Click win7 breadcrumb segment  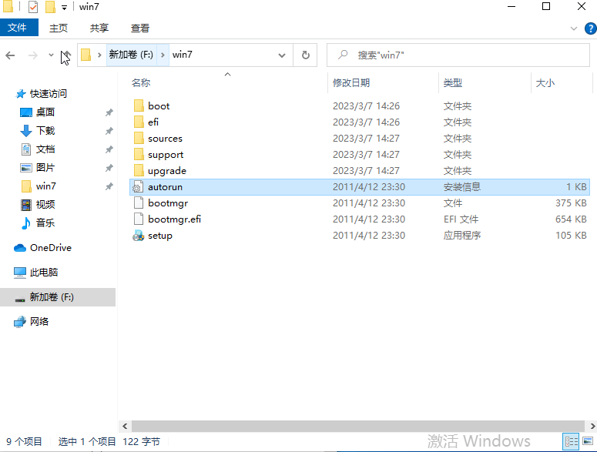point(183,55)
